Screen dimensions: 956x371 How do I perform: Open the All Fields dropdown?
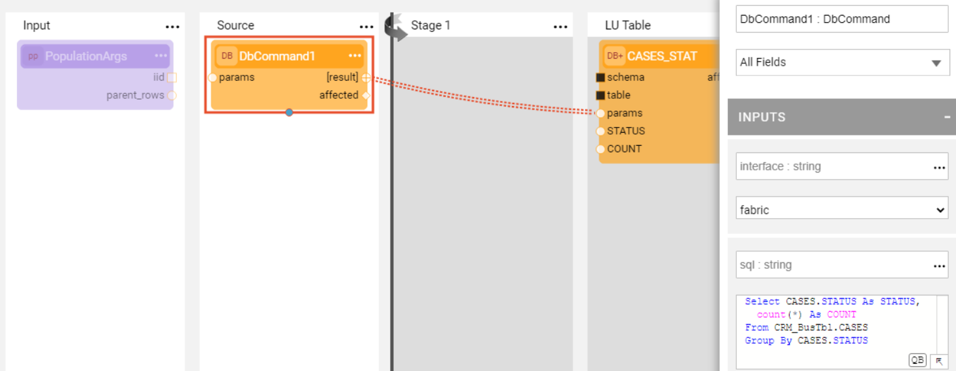(x=842, y=62)
